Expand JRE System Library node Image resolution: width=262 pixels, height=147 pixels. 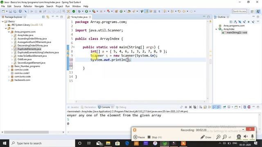pos(6,25)
